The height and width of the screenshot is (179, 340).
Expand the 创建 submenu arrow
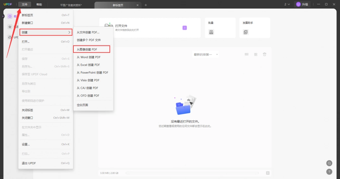[69, 32]
